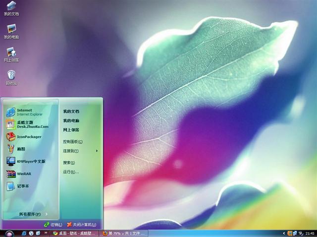
Task: Open 我的电脑 desktop icon
Action: click(11, 31)
